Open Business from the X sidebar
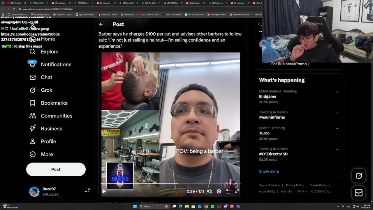373x210 pixels. click(x=46, y=129)
